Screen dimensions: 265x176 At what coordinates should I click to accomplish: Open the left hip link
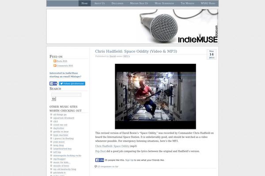click(x=57, y=152)
